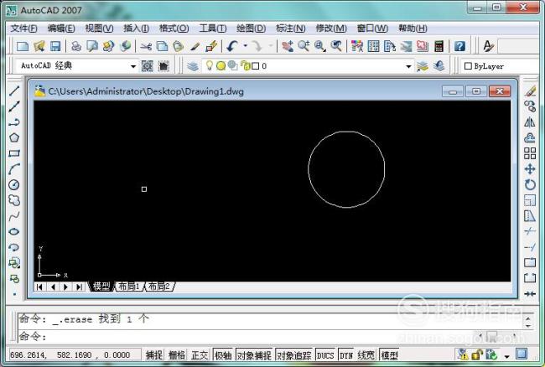This screenshot has width=545, height=367.
Task: Jump to the first layout tab arrow
Action: [x=39, y=287]
